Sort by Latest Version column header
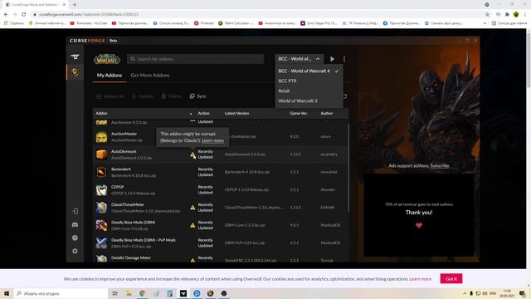This screenshot has height=299, width=531. coord(236,113)
